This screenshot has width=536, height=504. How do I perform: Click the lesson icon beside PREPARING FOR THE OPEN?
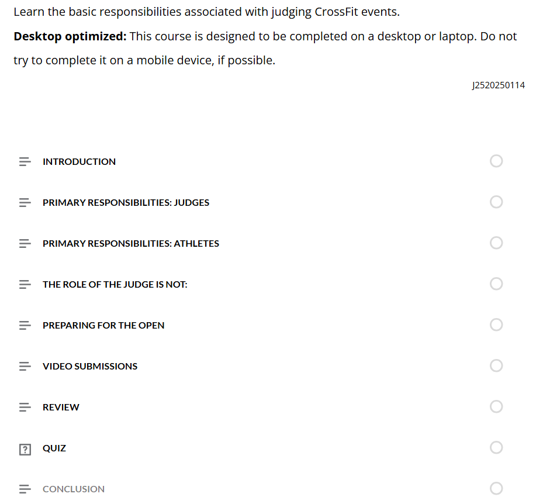[25, 325]
